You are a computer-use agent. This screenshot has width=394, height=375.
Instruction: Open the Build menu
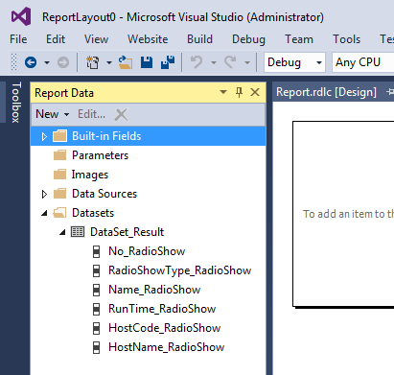pyautogui.click(x=199, y=39)
